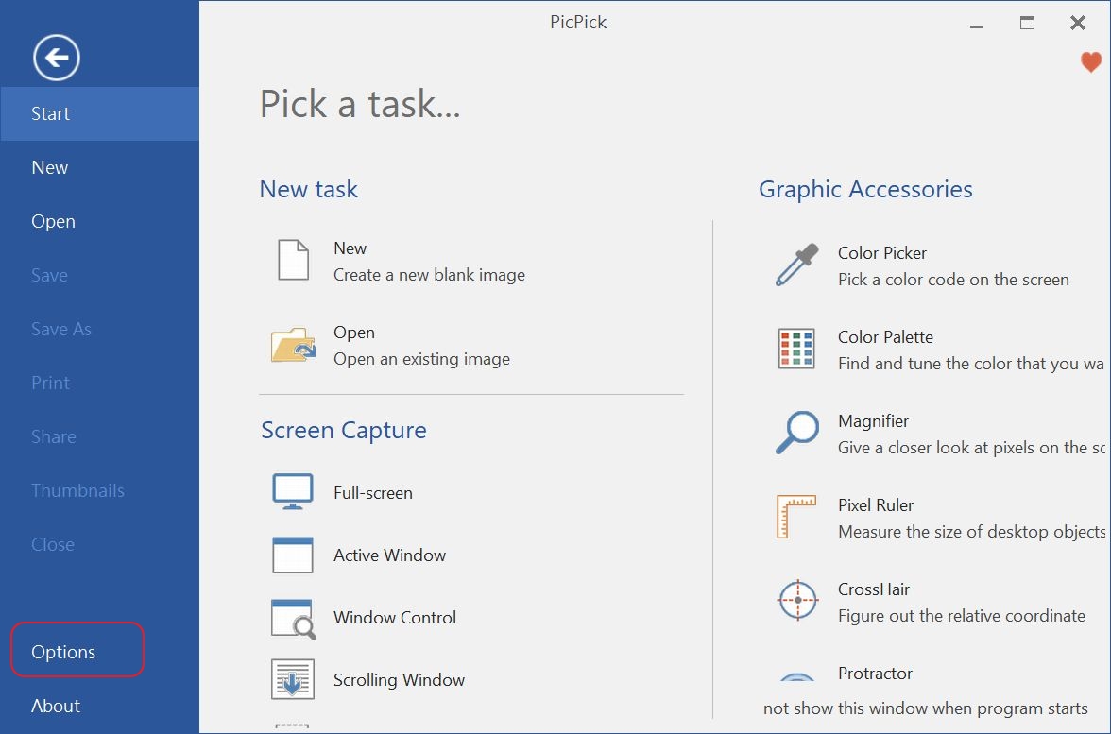1111x734 pixels.
Task: Select Open in the sidebar menu
Action: (x=100, y=221)
